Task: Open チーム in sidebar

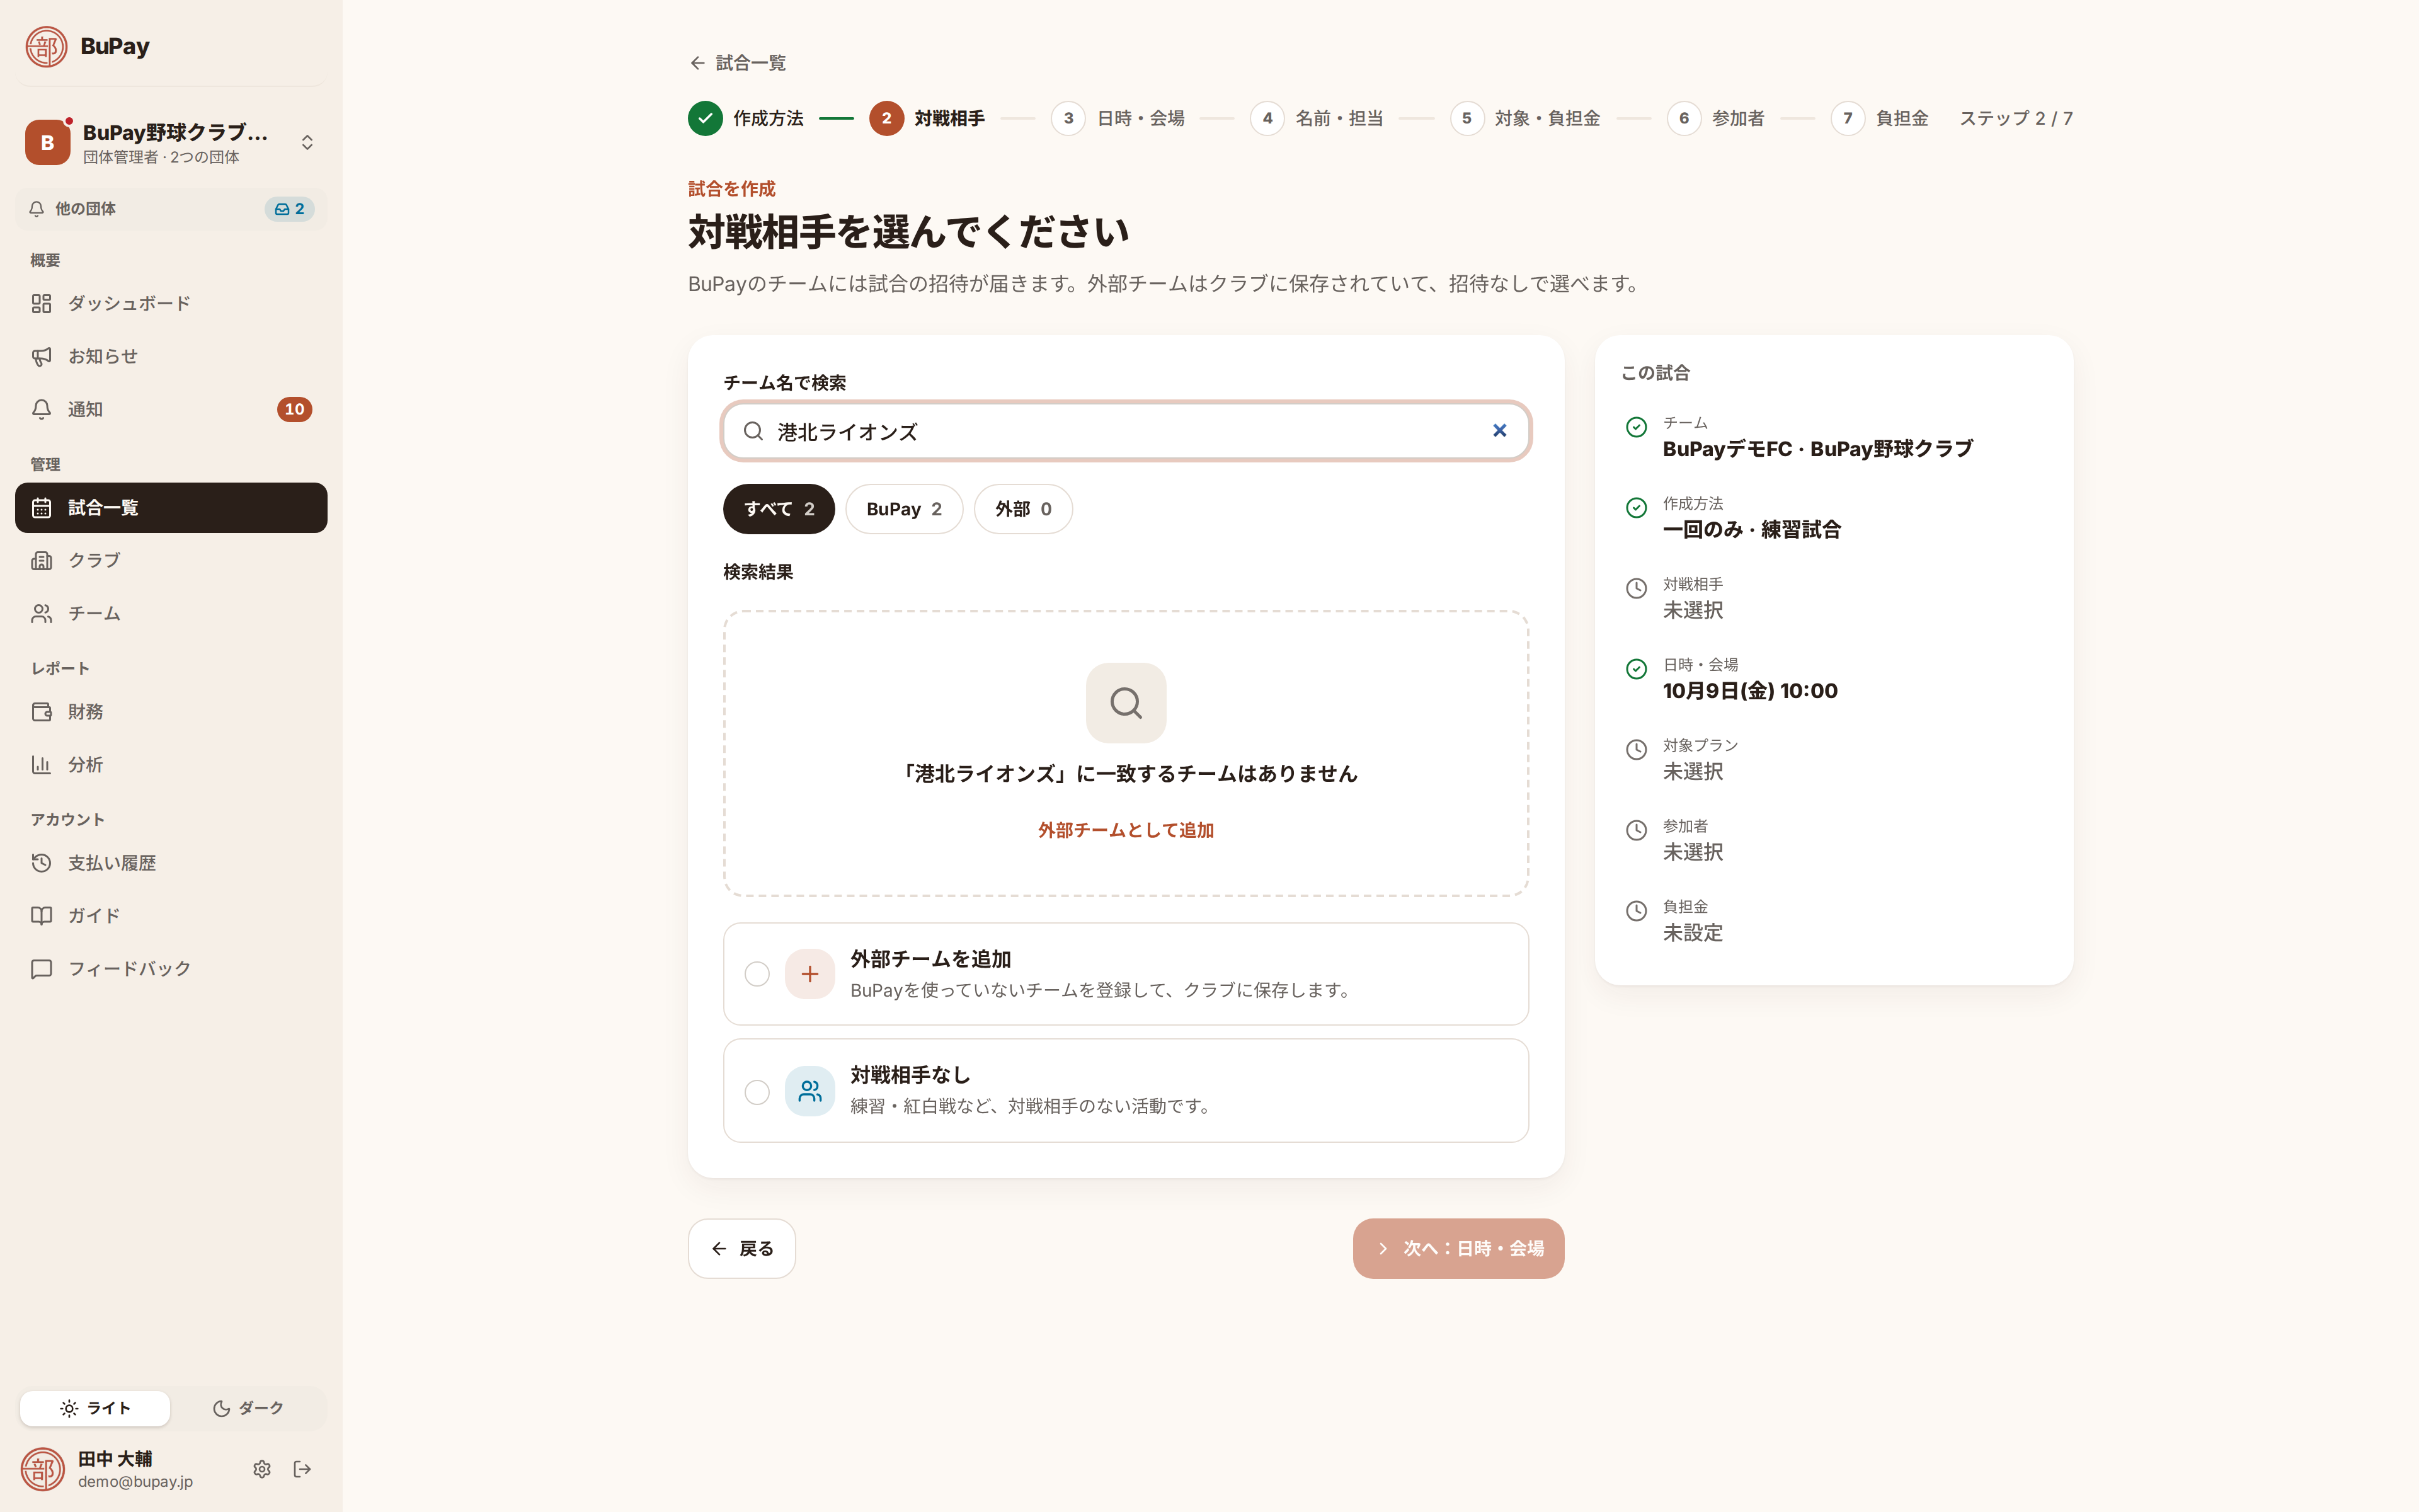Action: point(171,613)
